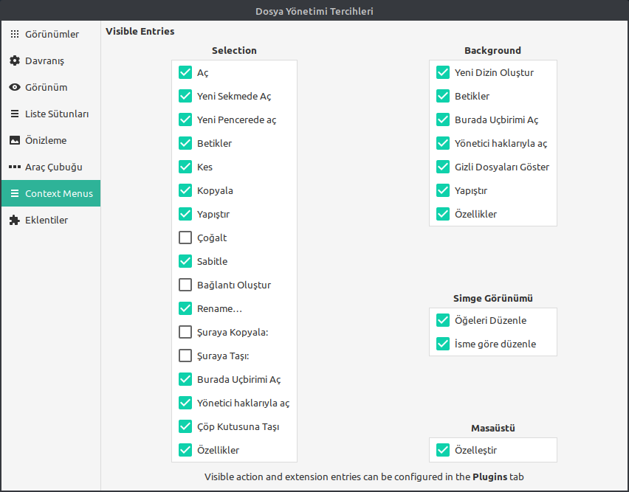Toggle Betikler in the Selection list
629x492 pixels.
click(185, 143)
